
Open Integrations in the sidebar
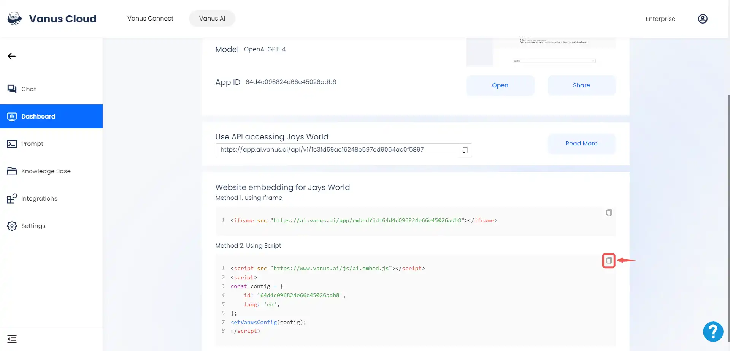click(51, 198)
